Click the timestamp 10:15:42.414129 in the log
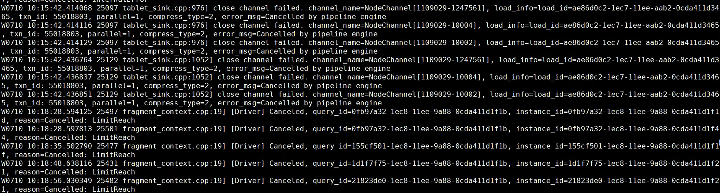This screenshot has width=720, height=193. [60, 43]
